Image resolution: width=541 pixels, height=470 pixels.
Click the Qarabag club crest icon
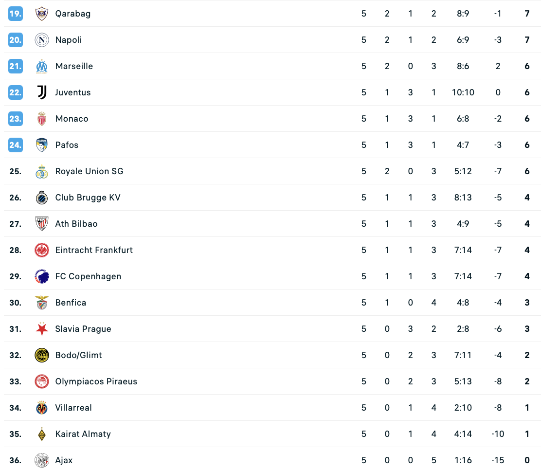pyautogui.click(x=42, y=14)
